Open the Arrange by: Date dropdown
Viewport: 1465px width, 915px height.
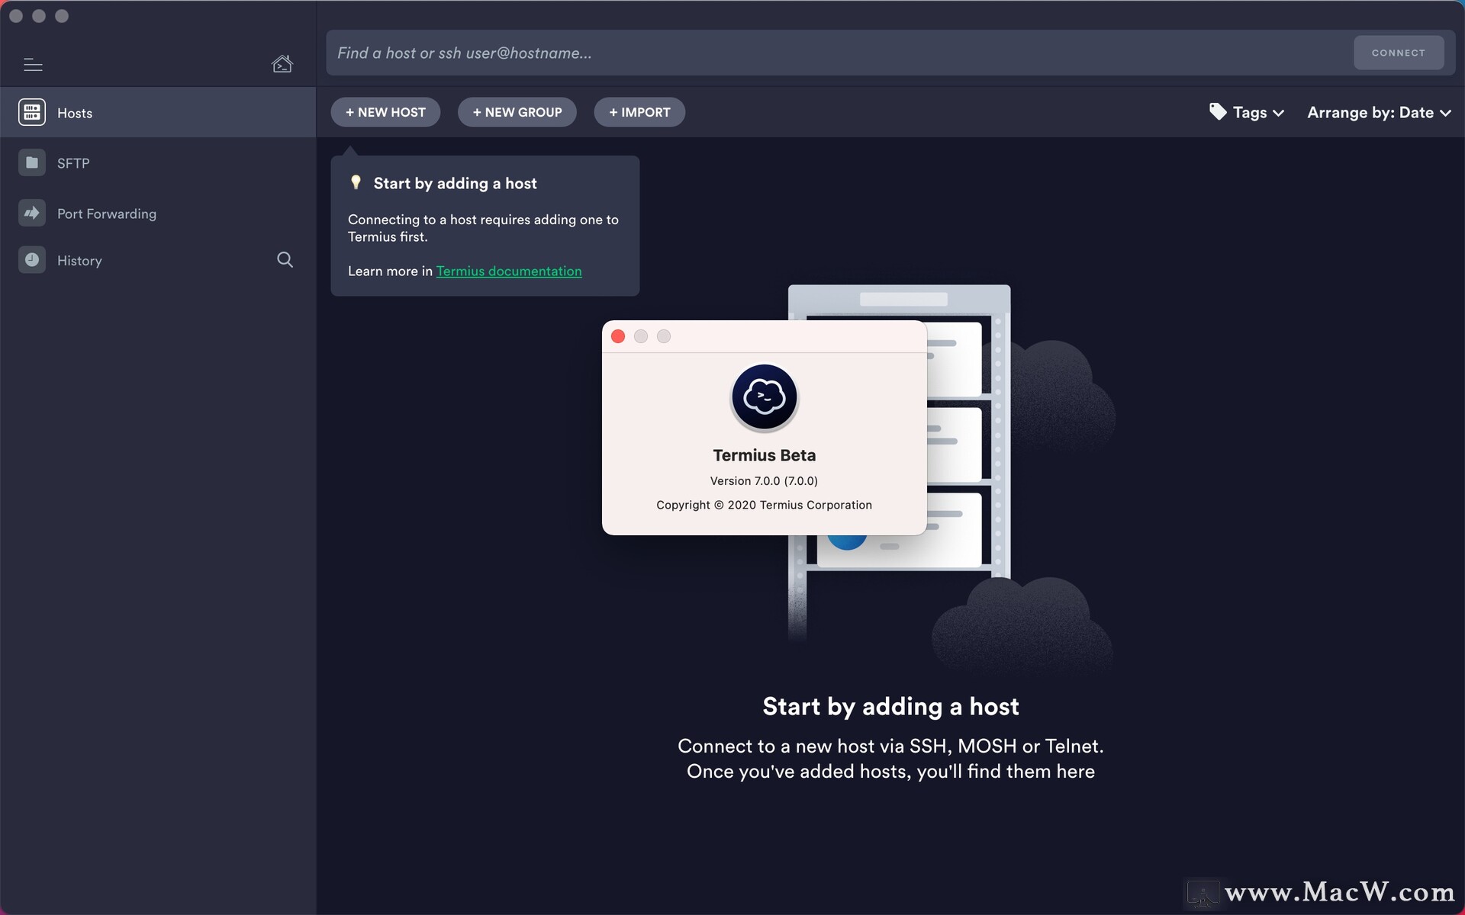(x=1379, y=113)
